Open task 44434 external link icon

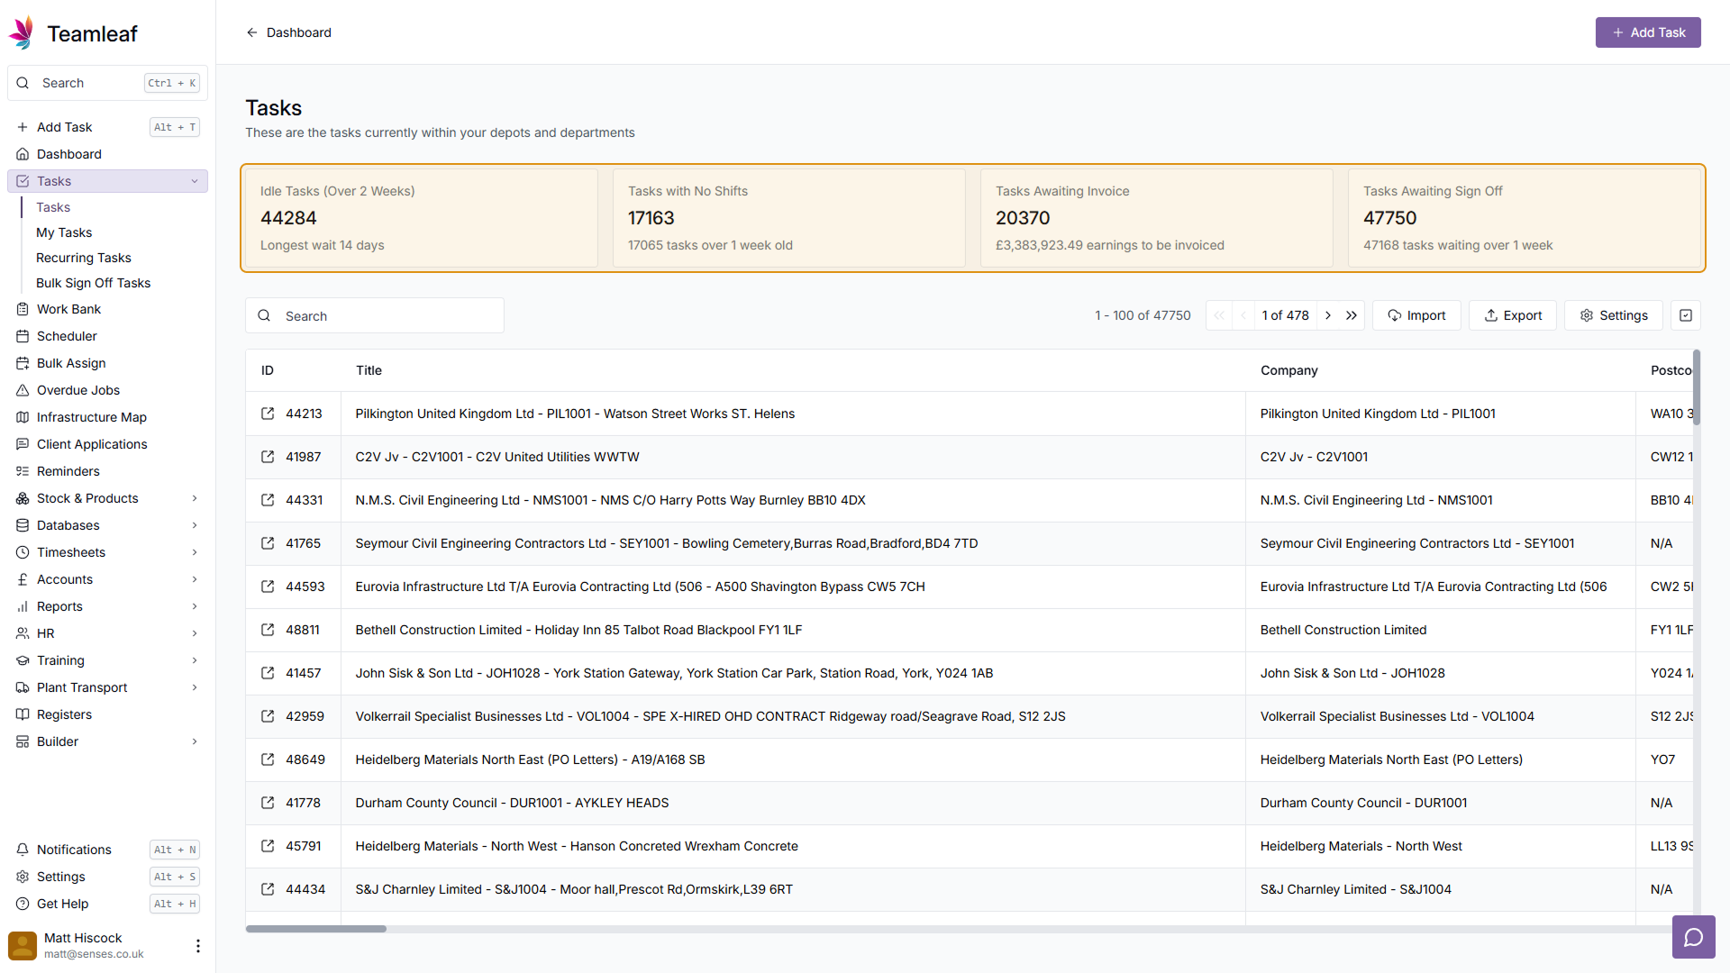[268, 889]
